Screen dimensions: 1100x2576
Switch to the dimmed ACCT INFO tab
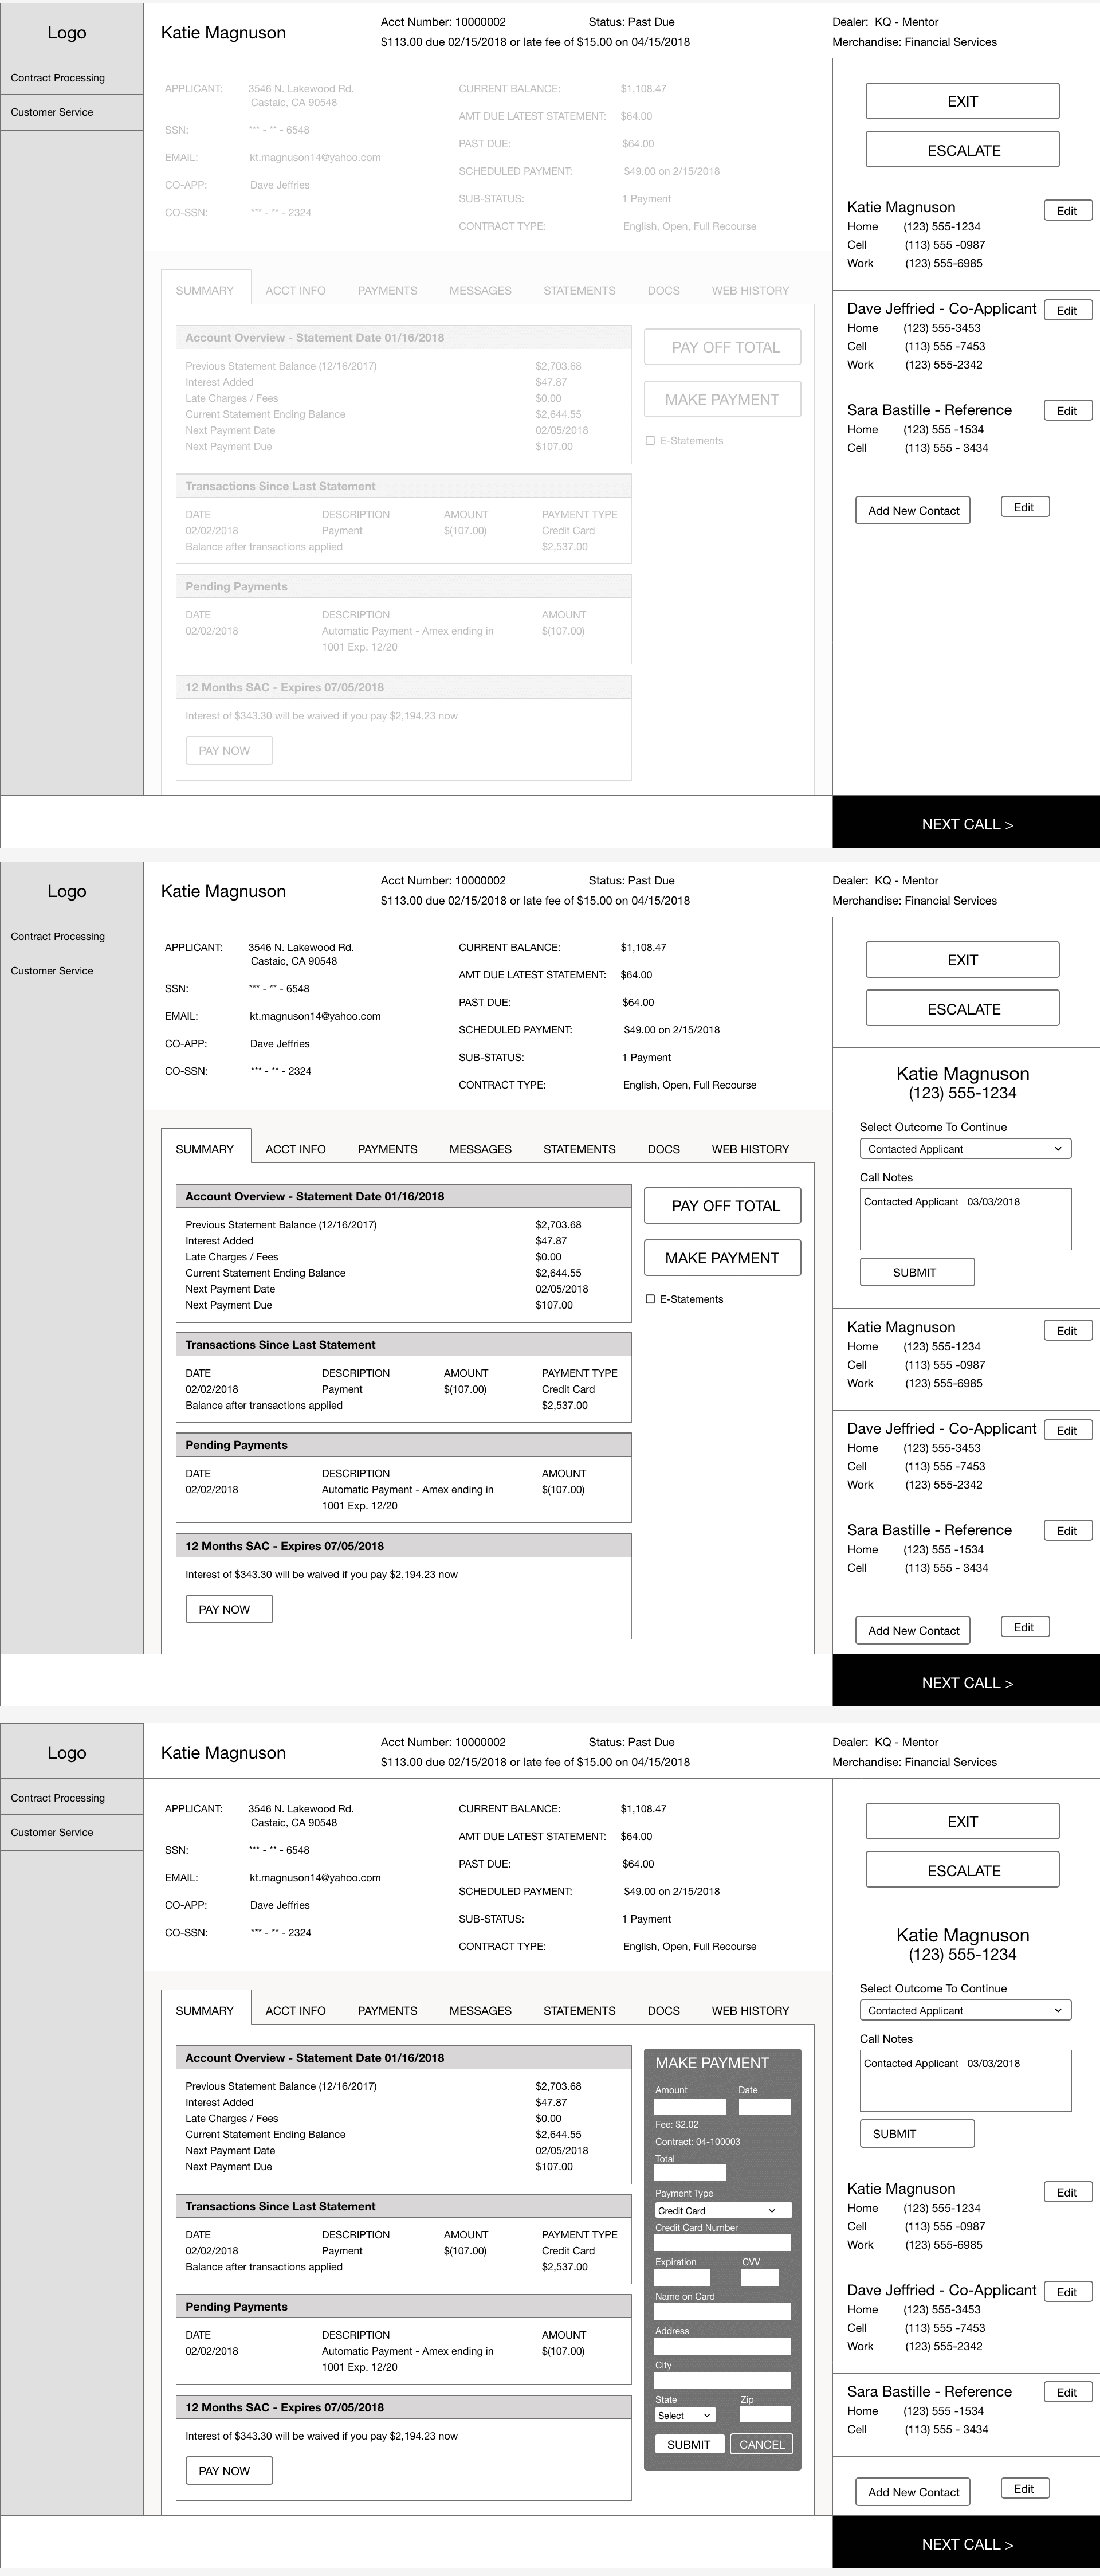pos(296,290)
